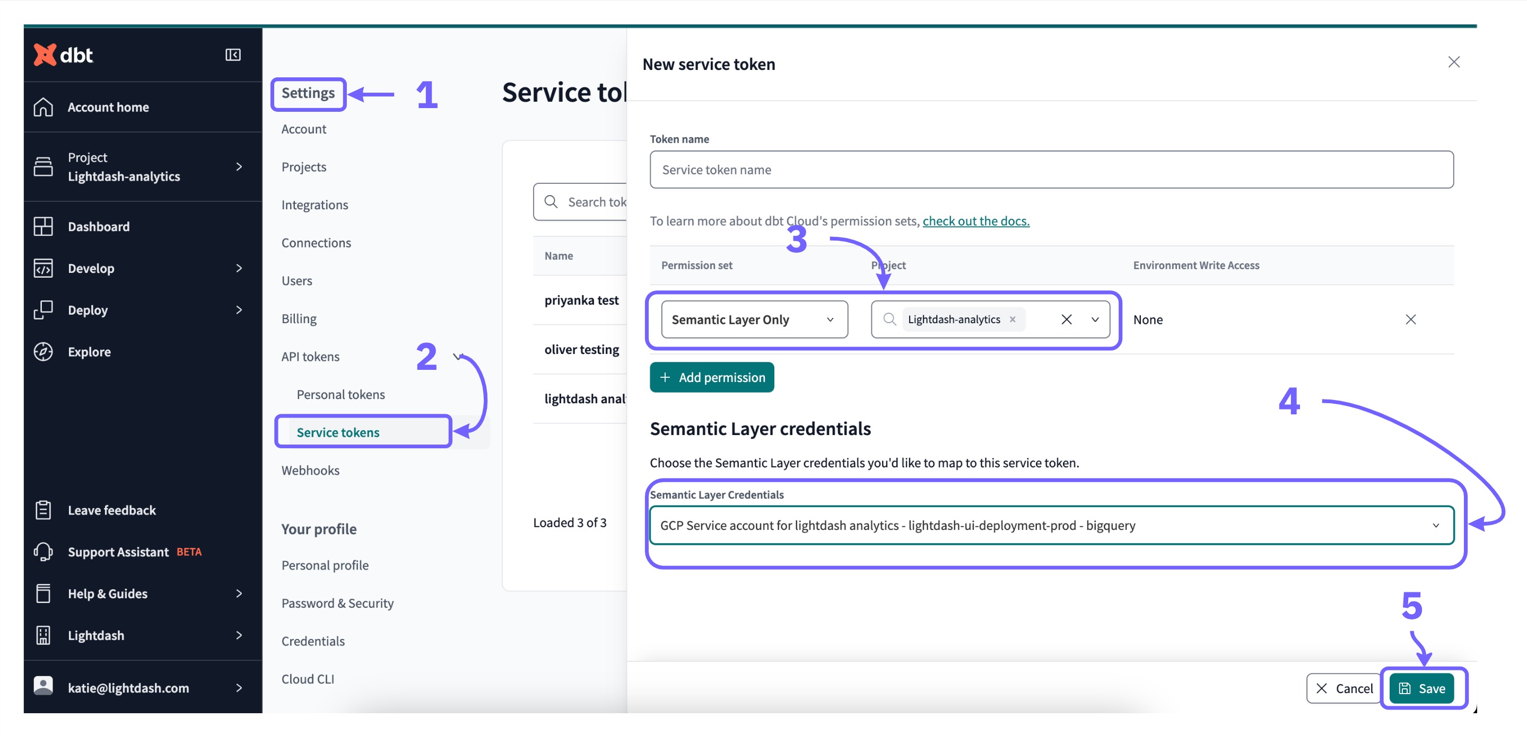1527x736 pixels.
Task: Click the Leave feedback clipboard icon
Action: [43, 510]
